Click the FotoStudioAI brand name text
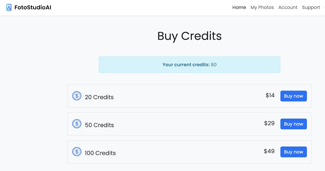The height and width of the screenshot is (171, 325). click(33, 7)
